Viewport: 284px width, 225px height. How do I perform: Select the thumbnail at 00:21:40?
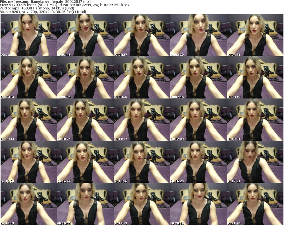click(x=255, y=204)
